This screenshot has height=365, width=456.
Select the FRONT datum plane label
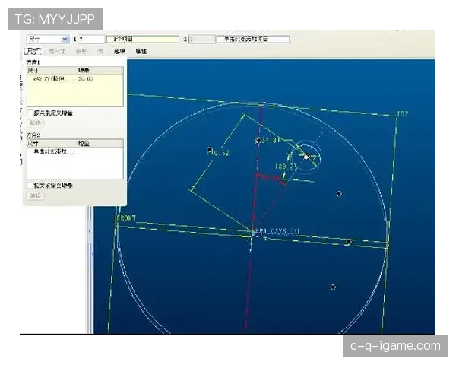click(125, 218)
